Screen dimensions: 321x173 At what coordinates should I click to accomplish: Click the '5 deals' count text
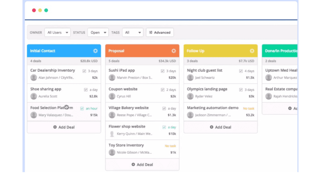click(x=114, y=61)
